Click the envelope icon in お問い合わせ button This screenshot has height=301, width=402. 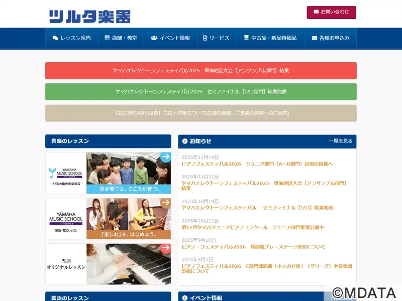click(x=316, y=12)
